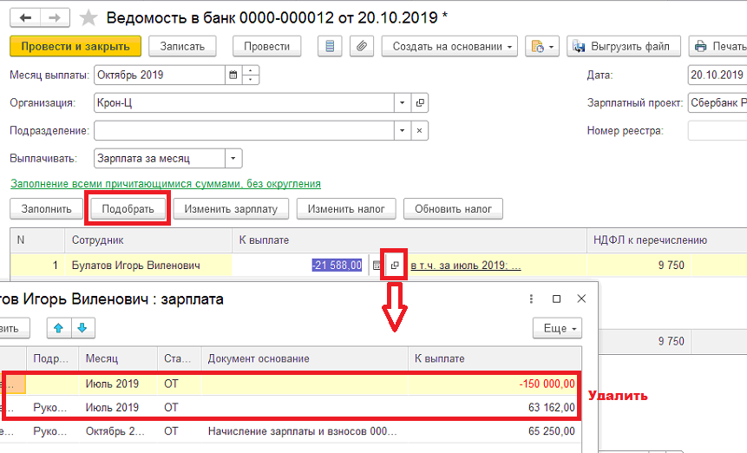Screen dimensions: 747x453
Task: Clear the Подразделение field
Action: click(419, 130)
